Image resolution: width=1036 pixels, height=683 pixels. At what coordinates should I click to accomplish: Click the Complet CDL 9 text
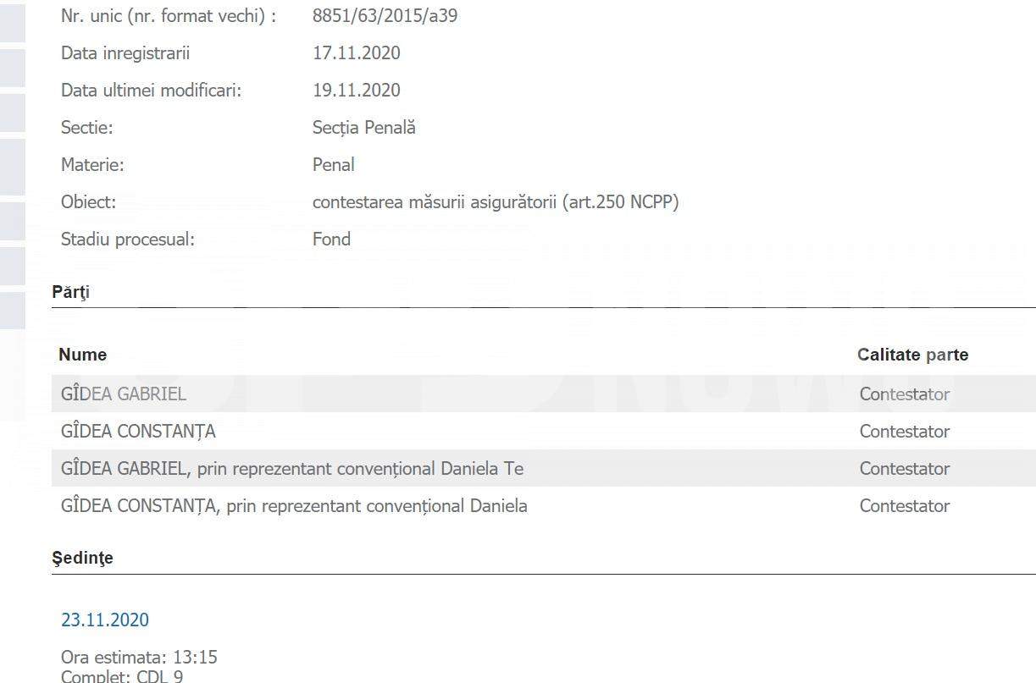coord(122,676)
